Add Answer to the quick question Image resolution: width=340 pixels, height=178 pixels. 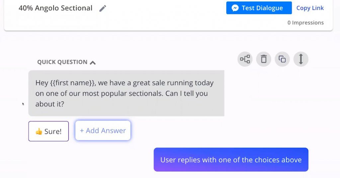pyautogui.click(x=103, y=131)
